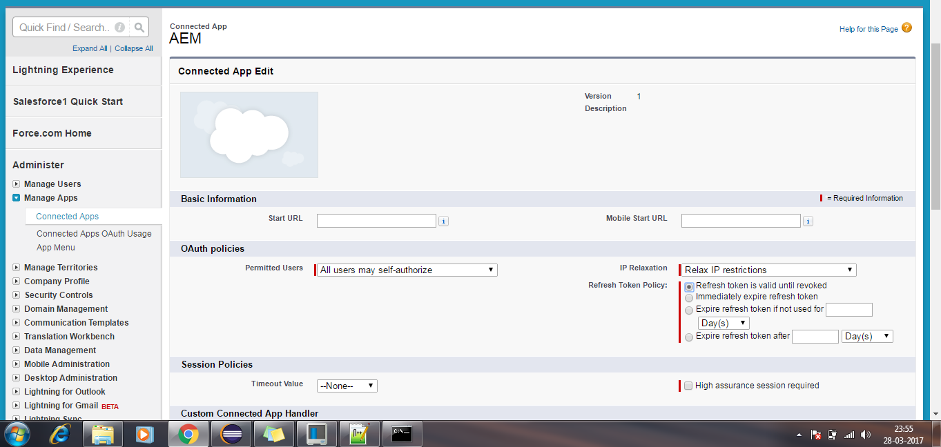941x447 pixels.
Task: Click inside the Start URL input field
Action: pos(376,220)
